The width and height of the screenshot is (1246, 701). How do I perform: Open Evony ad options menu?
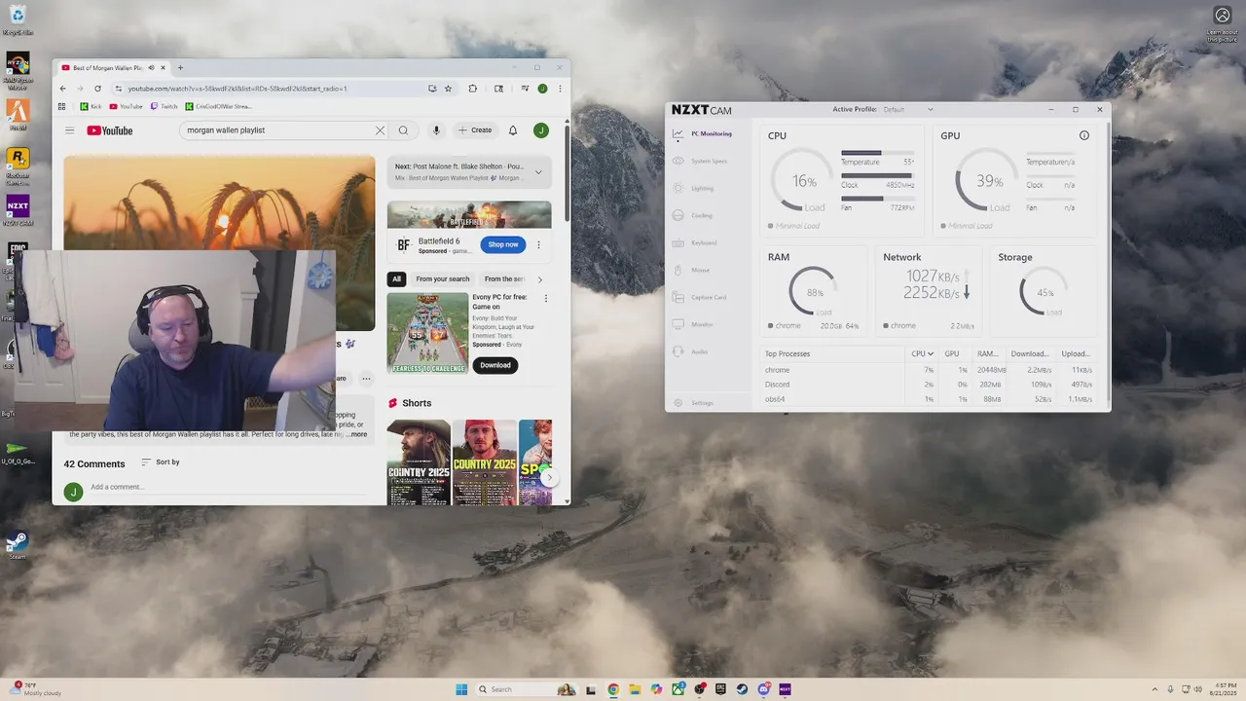(x=545, y=299)
